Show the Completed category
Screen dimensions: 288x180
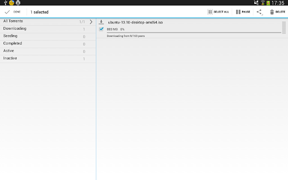tap(48, 44)
